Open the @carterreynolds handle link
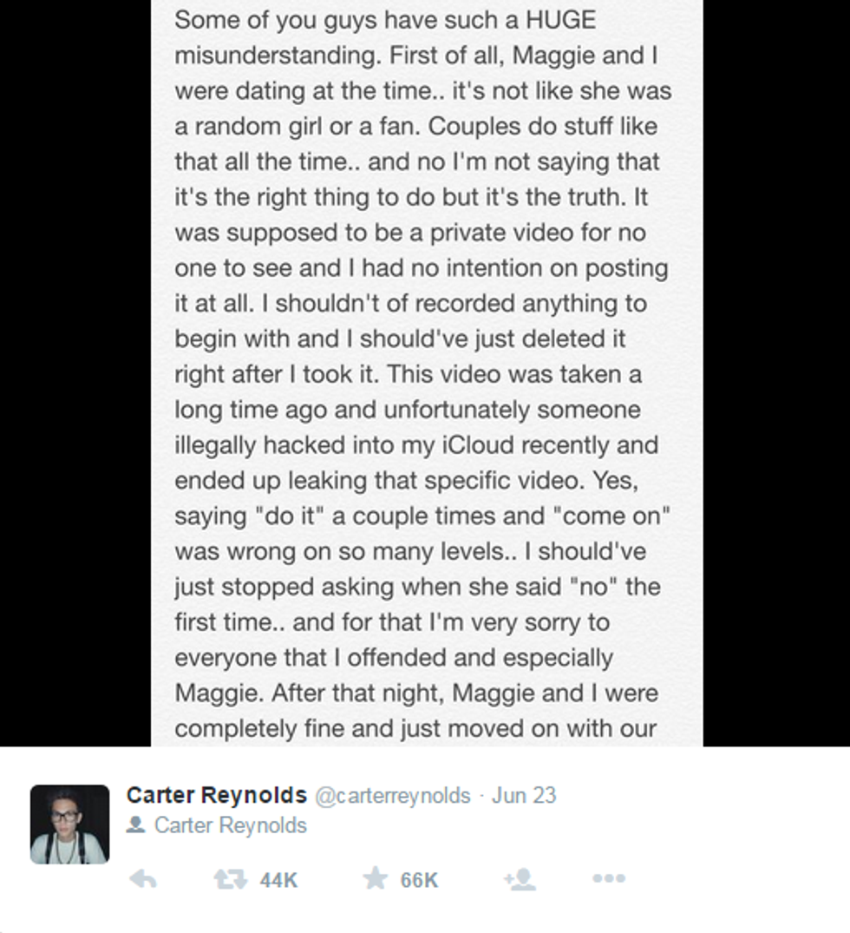Screen dimensions: 850x933 pyautogui.click(x=392, y=796)
